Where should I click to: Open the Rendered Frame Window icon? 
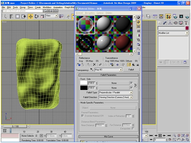pos(181,16)
